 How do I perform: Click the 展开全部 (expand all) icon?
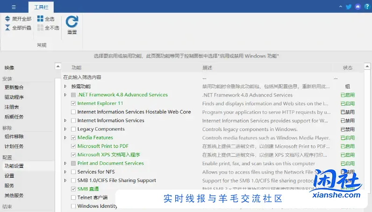click(x=7, y=19)
